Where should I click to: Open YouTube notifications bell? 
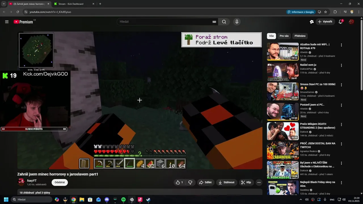[341, 22]
